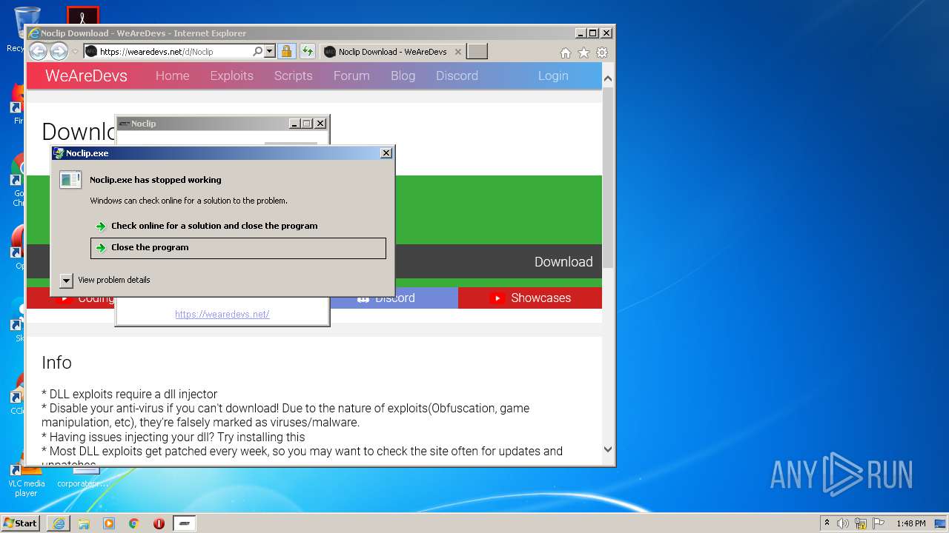Show hidden system tray icons
This screenshot has width=949, height=533.
pyautogui.click(x=827, y=523)
